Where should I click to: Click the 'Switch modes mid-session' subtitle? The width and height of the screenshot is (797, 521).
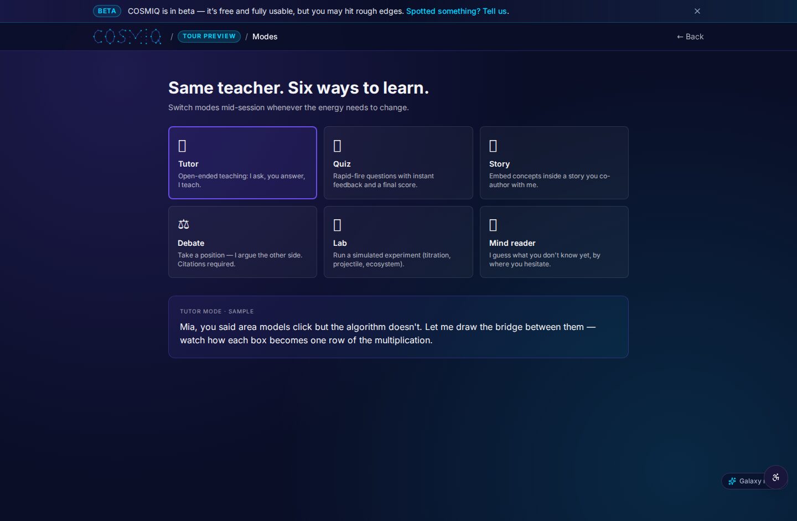click(288, 107)
